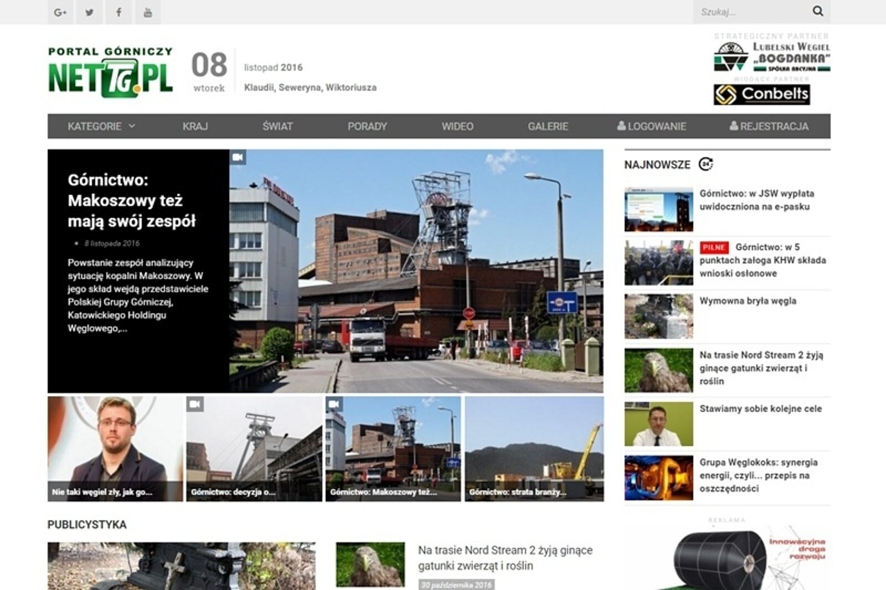Click the Lubelski Węgiel Bogdanka logo
Image resolution: width=886 pixels, height=590 pixels.
[x=772, y=57]
